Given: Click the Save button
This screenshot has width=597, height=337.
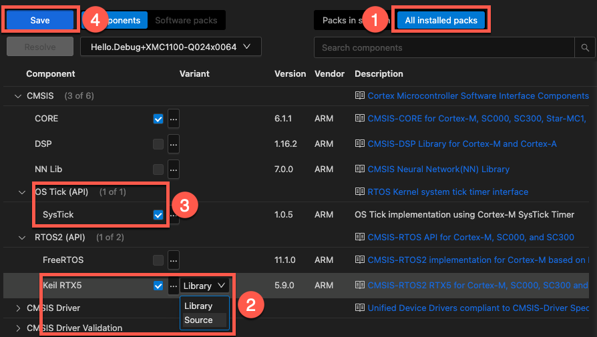Looking at the screenshot, I should (40, 20).
